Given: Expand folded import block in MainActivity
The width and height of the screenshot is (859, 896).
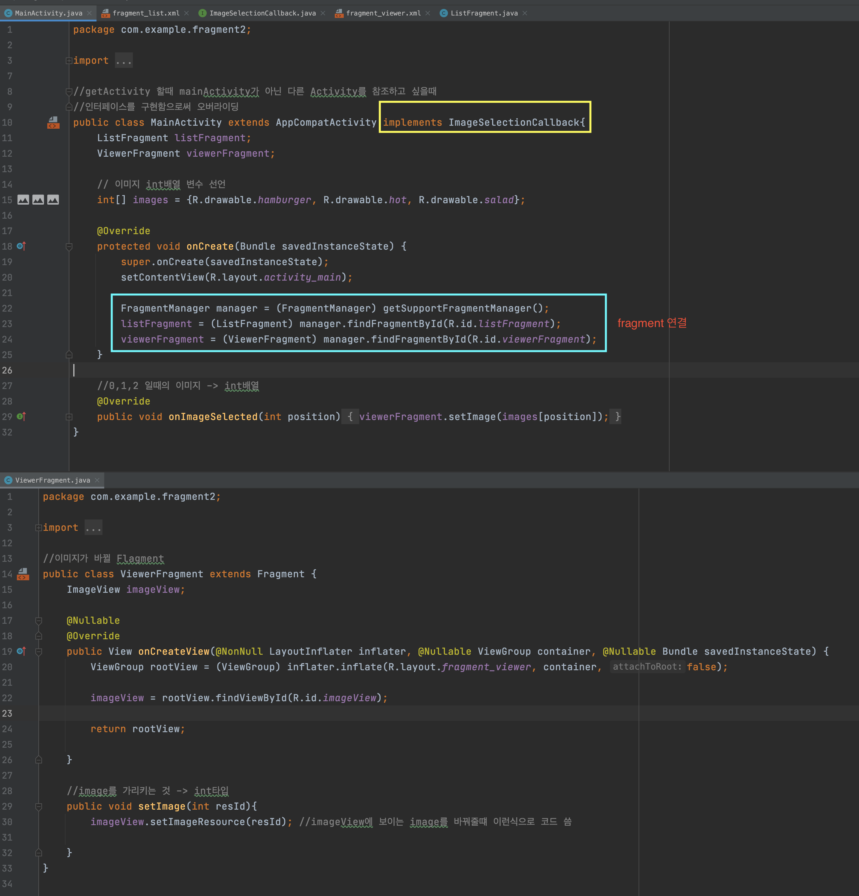Looking at the screenshot, I should (69, 60).
